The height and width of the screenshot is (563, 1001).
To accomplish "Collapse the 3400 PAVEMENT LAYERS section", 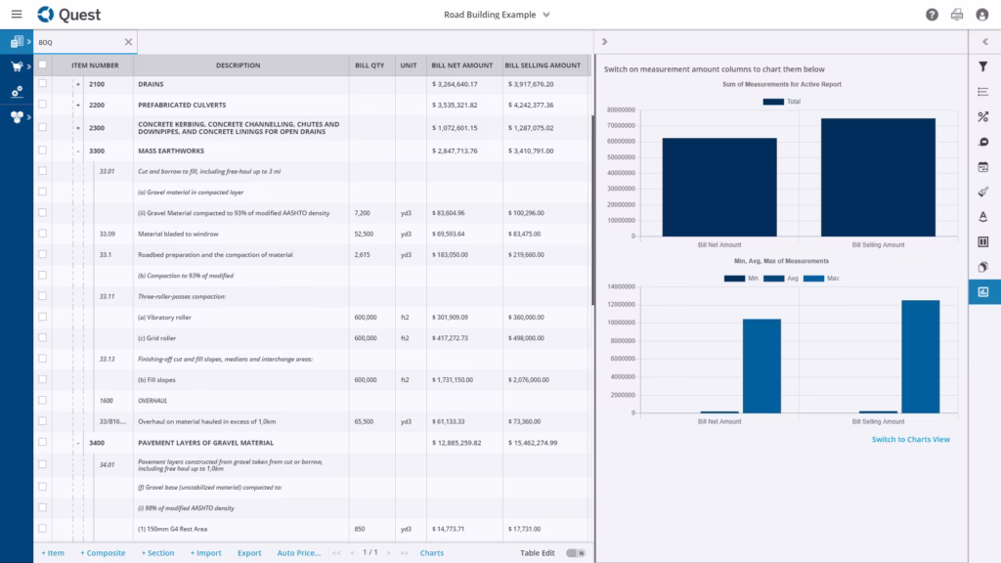I will pyautogui.click(x=78, y=443).
